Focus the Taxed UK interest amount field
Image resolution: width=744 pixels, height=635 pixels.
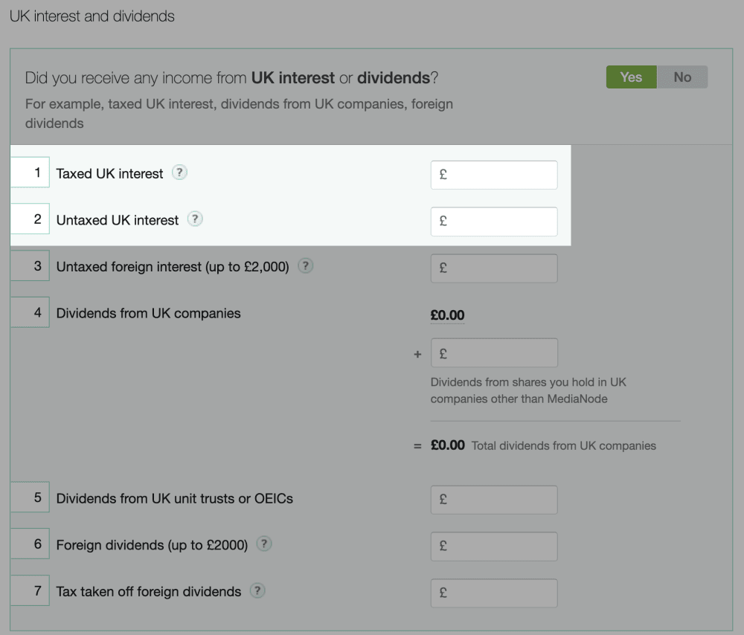click(494, 175)
